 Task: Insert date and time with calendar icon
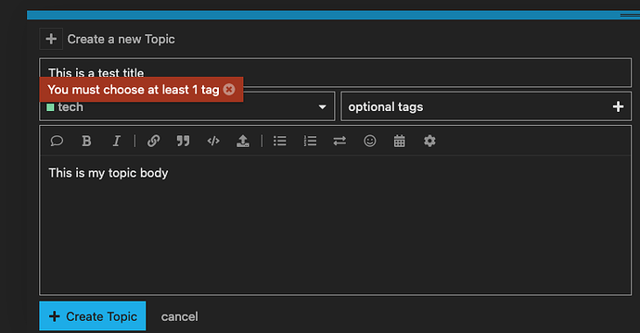click(400, 141)
